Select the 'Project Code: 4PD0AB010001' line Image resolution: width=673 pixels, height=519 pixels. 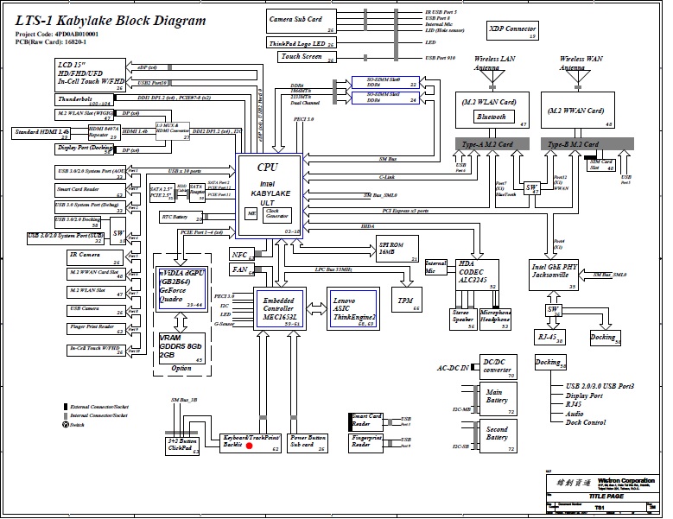pyautogui.click(x=57, y=34)
